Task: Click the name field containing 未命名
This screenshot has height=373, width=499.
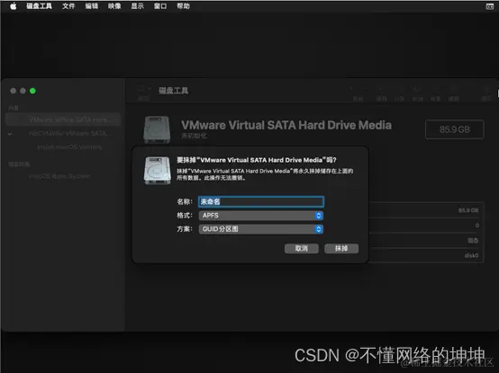Action: [x=261, y=201]
